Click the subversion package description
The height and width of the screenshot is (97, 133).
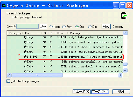(x=96, y=57)
